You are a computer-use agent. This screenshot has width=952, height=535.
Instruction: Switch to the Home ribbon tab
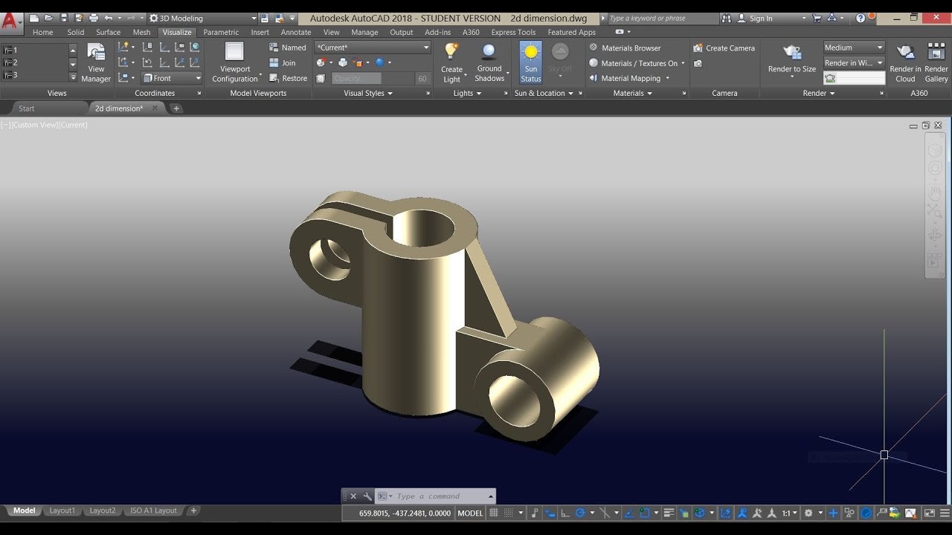pos(42,32)
